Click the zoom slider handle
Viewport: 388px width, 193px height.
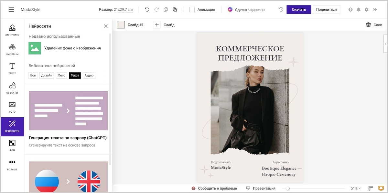point(287,188)
